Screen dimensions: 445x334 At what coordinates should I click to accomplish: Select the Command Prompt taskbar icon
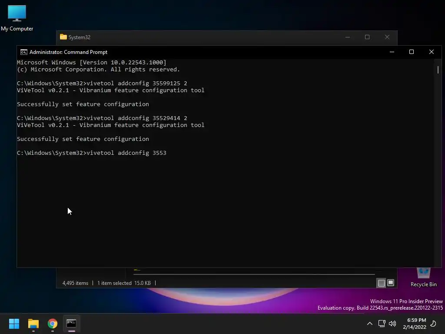point(72,324)
